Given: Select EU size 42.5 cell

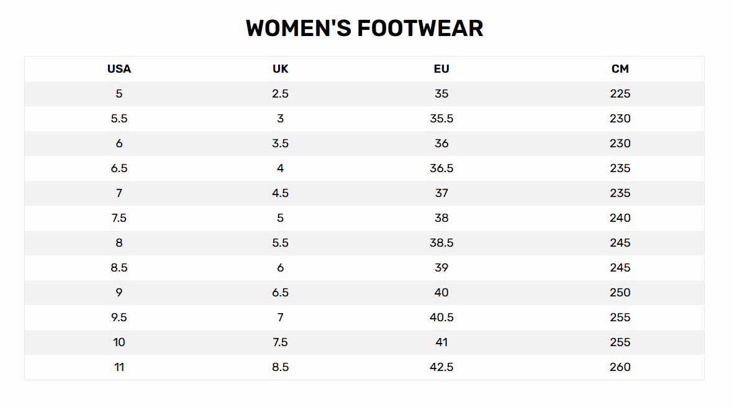Looking at the screenshot, I should [x=441, y=367].
